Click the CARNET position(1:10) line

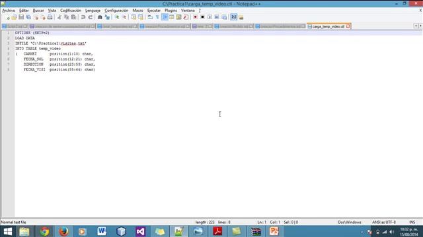(x=54, y=54)
